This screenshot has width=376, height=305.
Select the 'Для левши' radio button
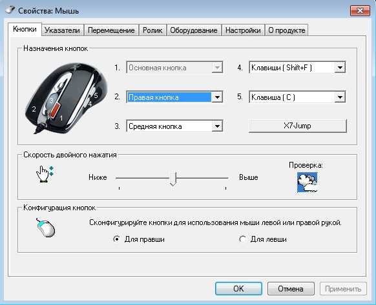(242, 239)
